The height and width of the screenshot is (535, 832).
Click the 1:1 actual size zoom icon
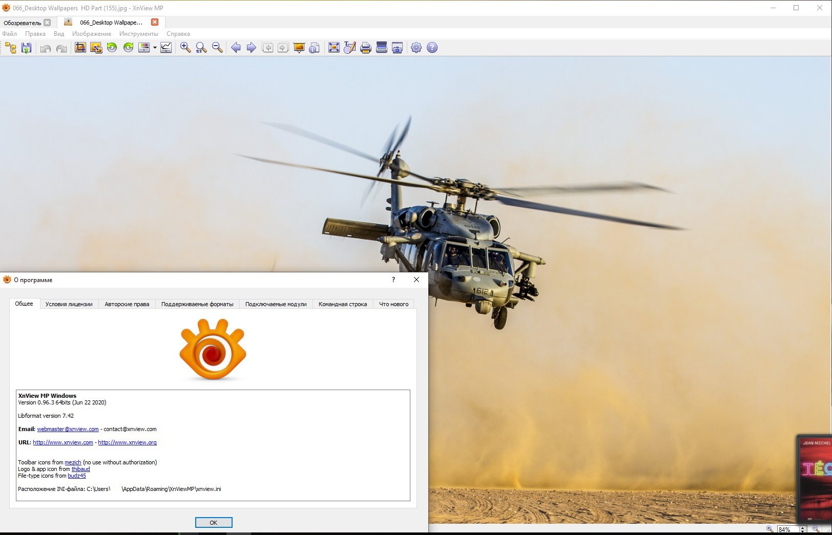(201, 48)
